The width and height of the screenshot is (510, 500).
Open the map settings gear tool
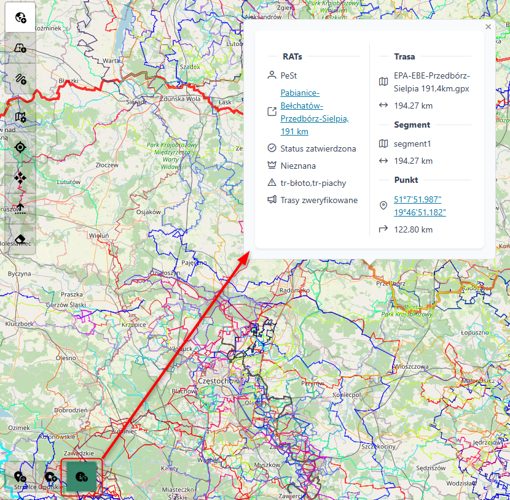pos(20,116)
